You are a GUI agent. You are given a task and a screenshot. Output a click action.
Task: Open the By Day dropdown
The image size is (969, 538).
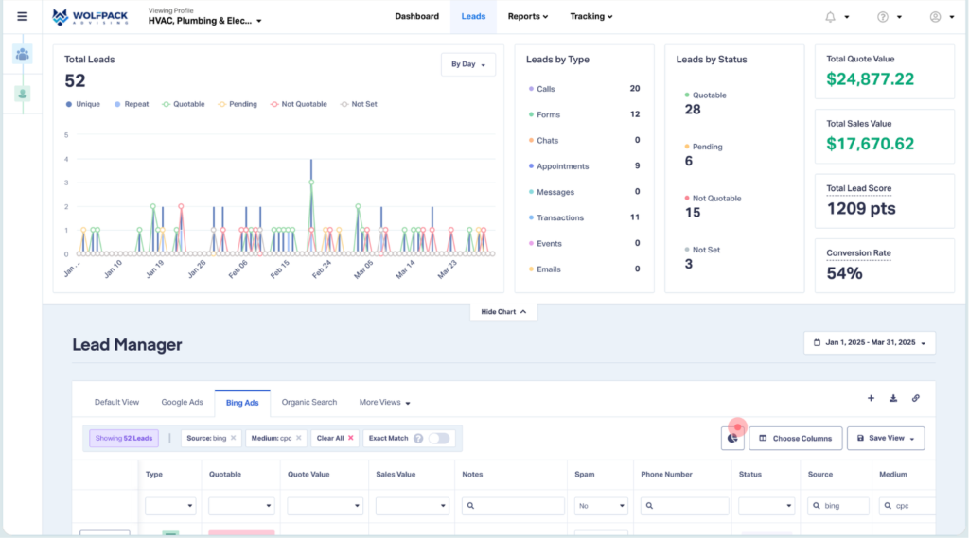pos(467,64)
